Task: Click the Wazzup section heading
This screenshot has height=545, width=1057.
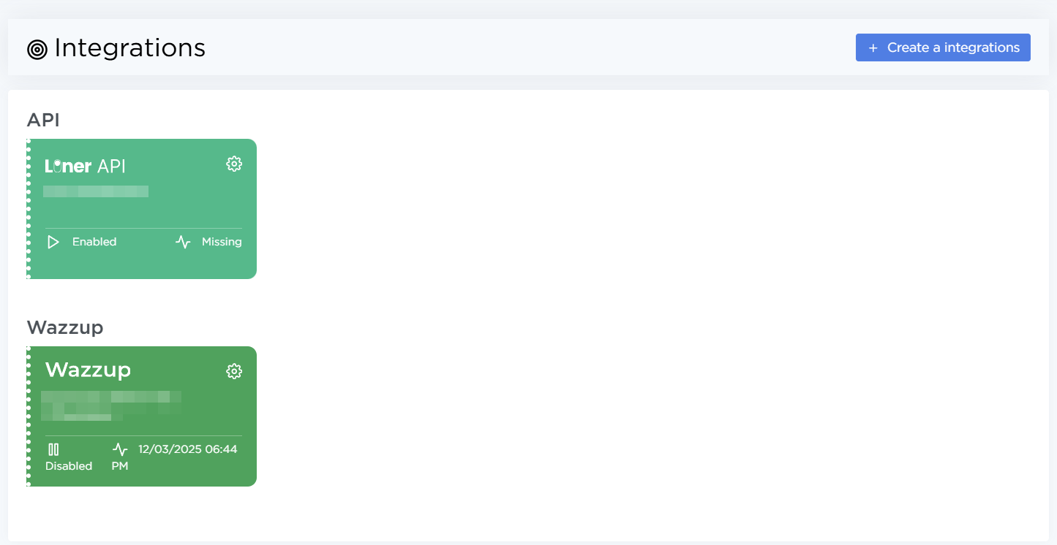Action: (65, 327)
